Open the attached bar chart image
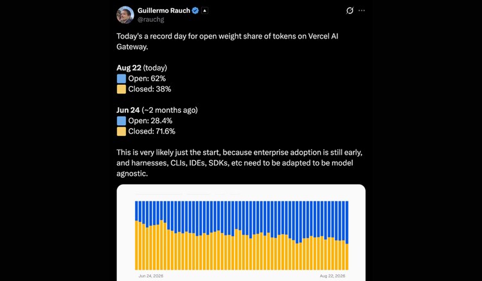This screenshot has width=482, height=281. click(x=241, y=232)
